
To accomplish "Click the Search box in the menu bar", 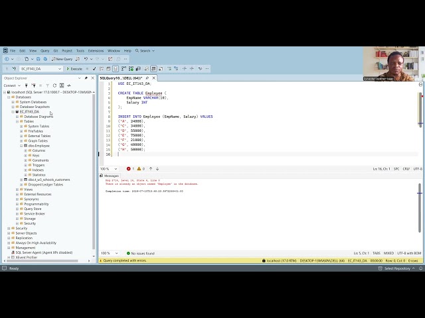I will [x=145, y=50].
